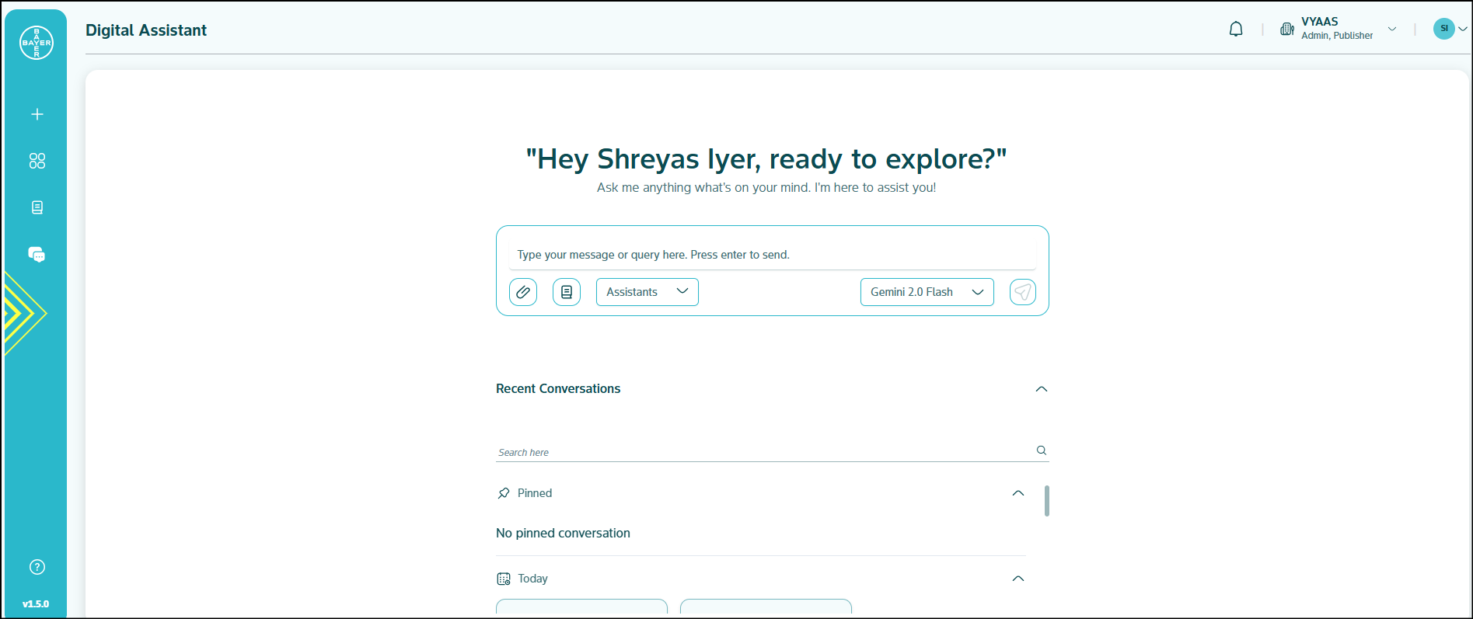Open the Gemini 2.0 Flash model dropdown
Screen dimensions: 1473x619
pos(927,292)
